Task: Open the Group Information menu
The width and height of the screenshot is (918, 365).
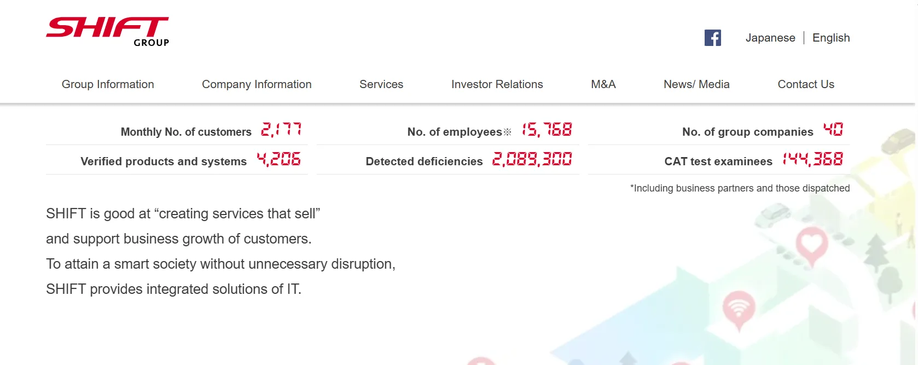Action: (108, 84)
